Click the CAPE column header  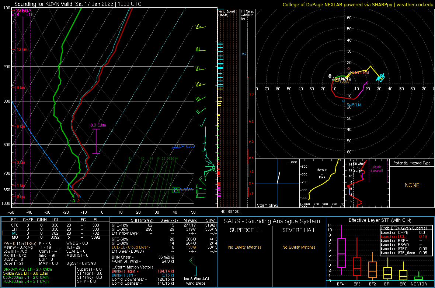tap(28, 220)
